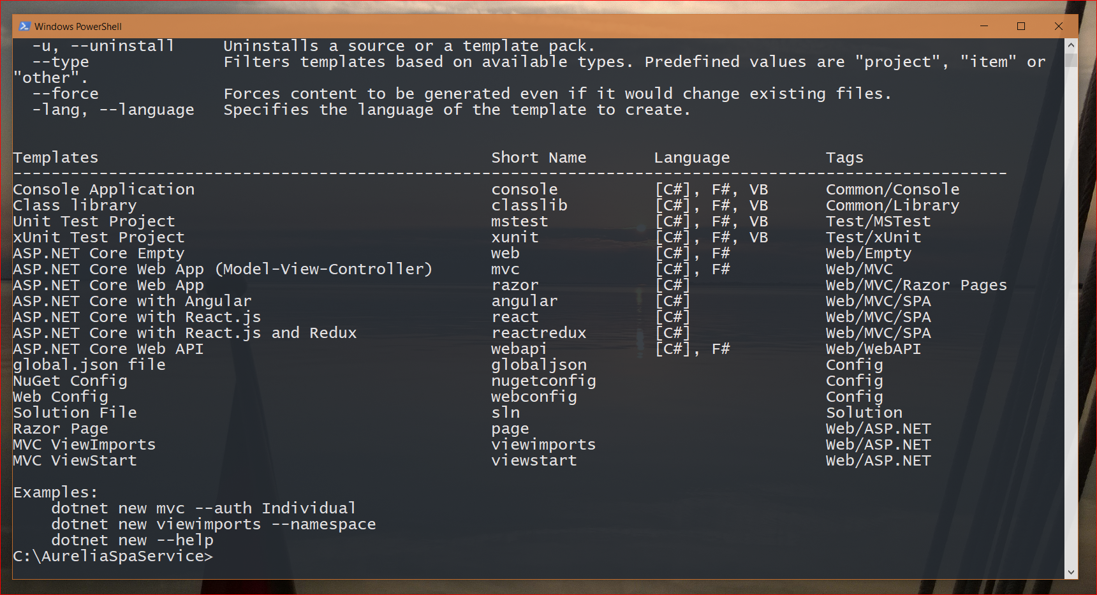Click the 'globaljson' short name
Image resolution: width=1097 pixels, height=595 pixels.
coord(539,365)
